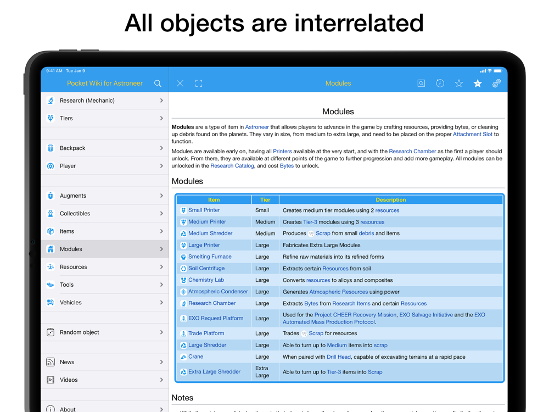Open settings gears icon
This screenshot has height=412, width=549.
point(496,83)
